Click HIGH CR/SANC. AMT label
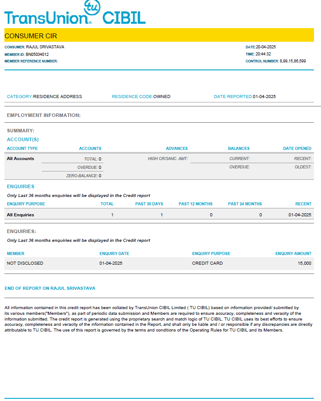The width and height of the screenshot is (321, 401). 168,159
